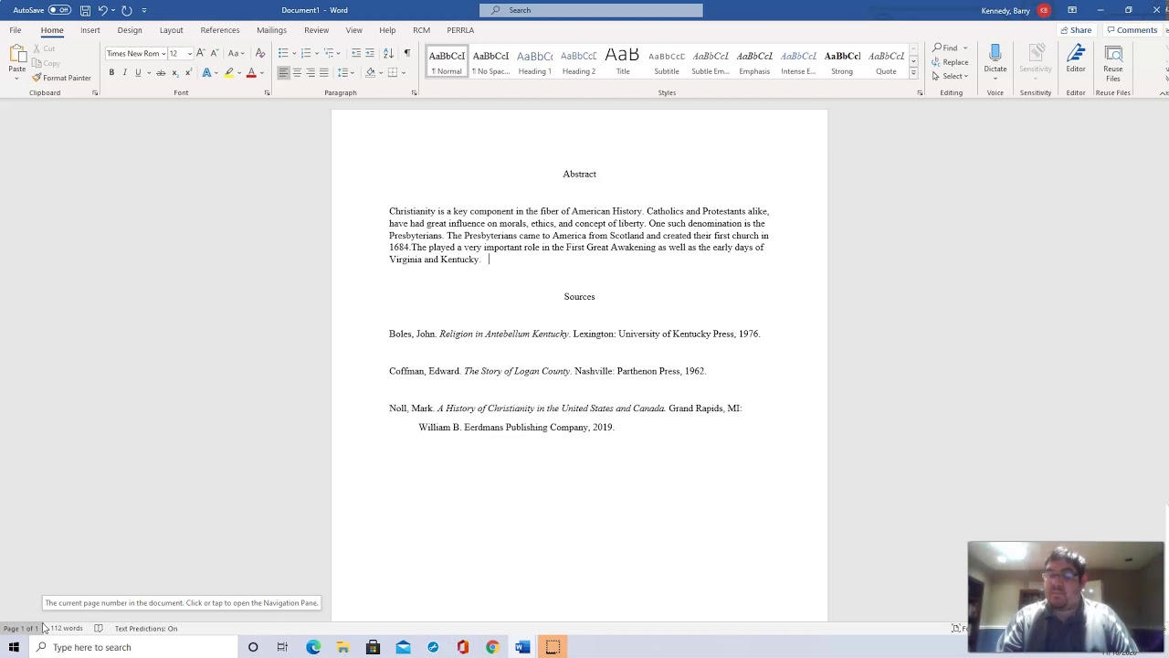Expand the bullets list dropdown
The height and width of the screenshot is (658, 1169).
293,53
